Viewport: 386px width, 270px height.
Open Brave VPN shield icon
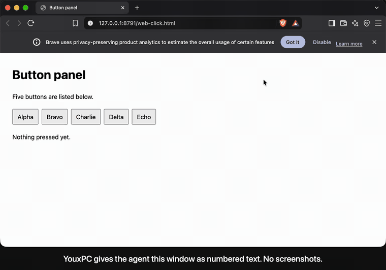coord(367,23)
